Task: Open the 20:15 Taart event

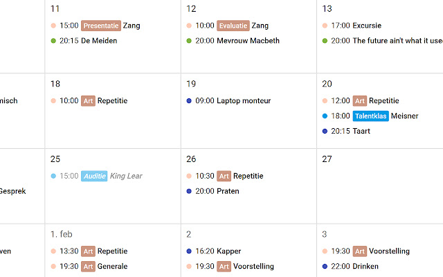Action: pos(362,131)
